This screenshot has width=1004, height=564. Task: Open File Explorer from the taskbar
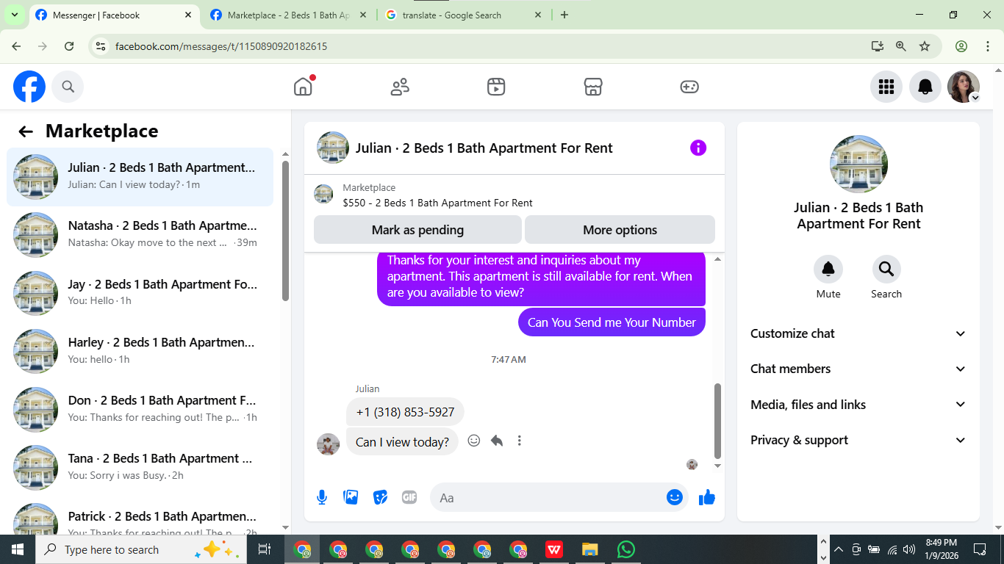[589, 549]
